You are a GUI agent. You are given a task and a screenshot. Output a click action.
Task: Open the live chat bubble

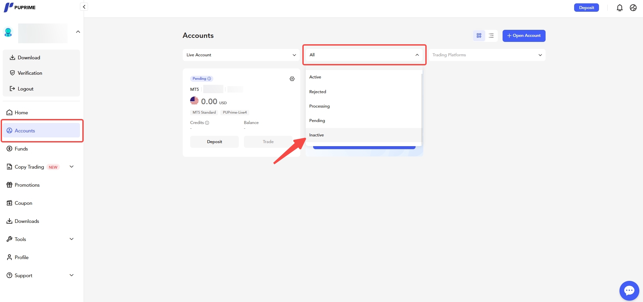(629, 290)
